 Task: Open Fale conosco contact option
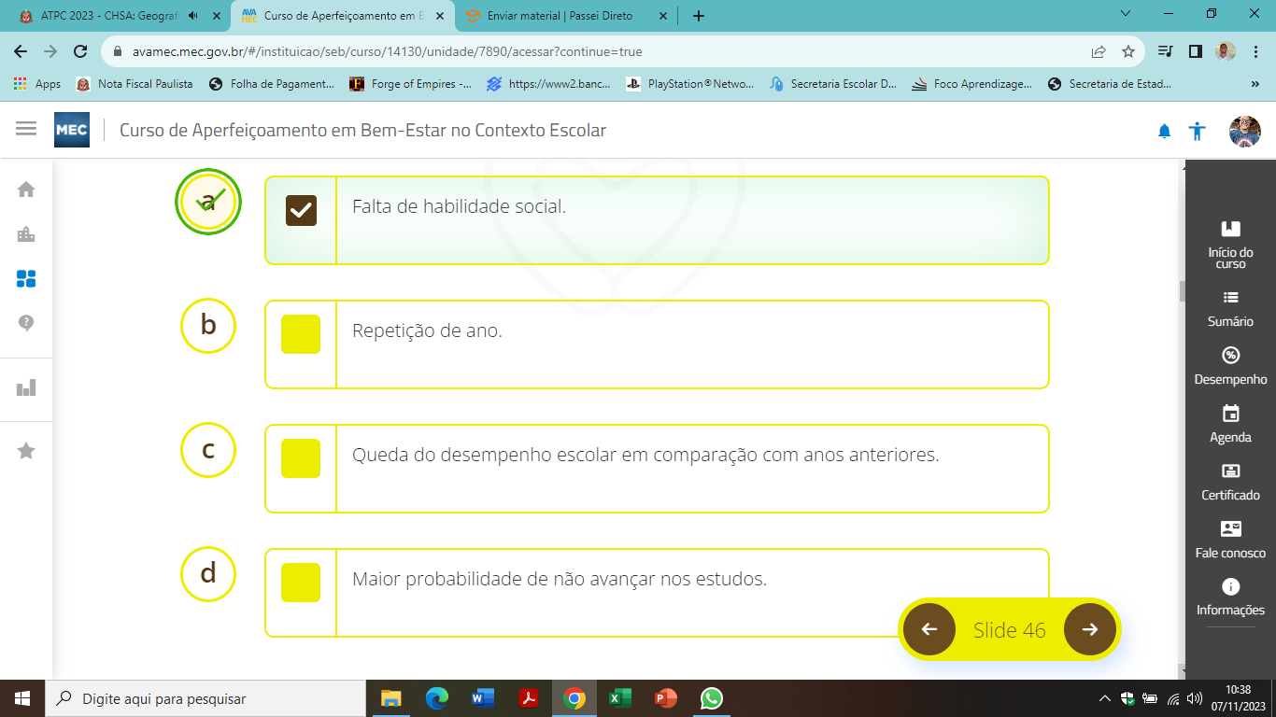coord(1230,539)
